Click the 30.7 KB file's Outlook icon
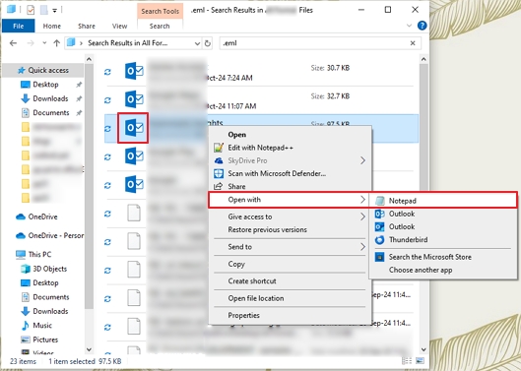This screenshot has width=521, height=371. (x=134, y=71)
